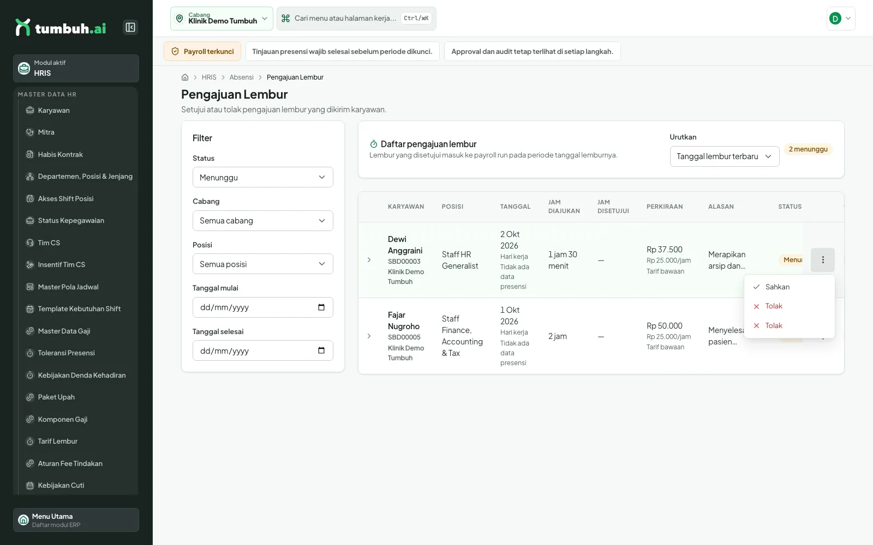873x545 pixels.
Task: Open Template Kebutuhan Shift
Action: click(78, 309)
